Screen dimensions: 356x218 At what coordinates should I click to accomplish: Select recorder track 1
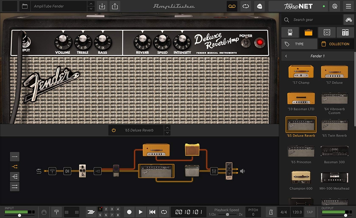click(x=100, y=209)
